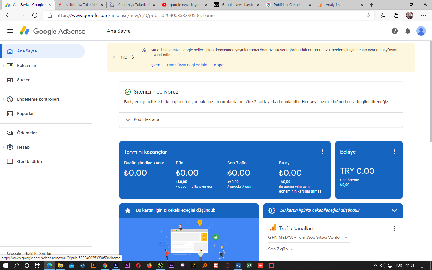Open Trafik kanalları card options menu
The height and width of the screenshot is (270, 432).
click(x=394, y=229)
